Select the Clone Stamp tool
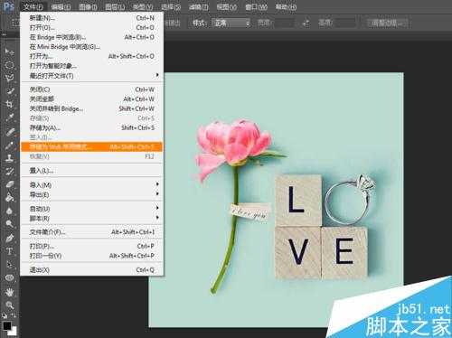The height and width of the screenshot is (338, 452). coord(9,158)
